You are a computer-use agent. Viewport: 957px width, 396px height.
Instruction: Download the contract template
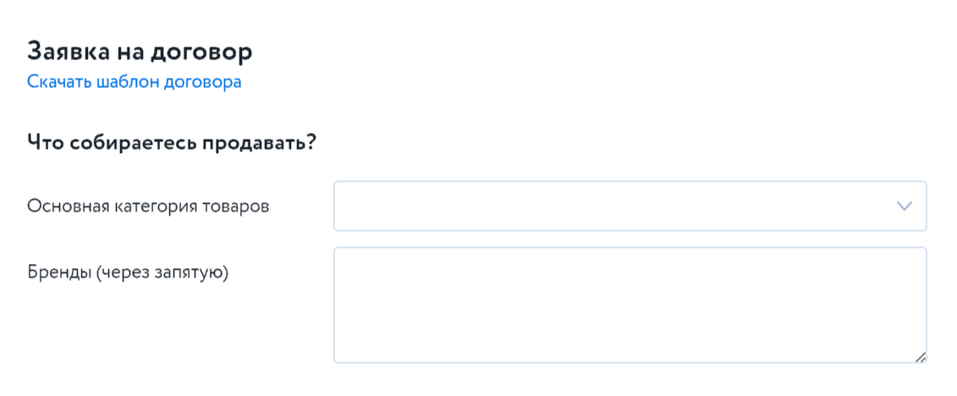135,82
